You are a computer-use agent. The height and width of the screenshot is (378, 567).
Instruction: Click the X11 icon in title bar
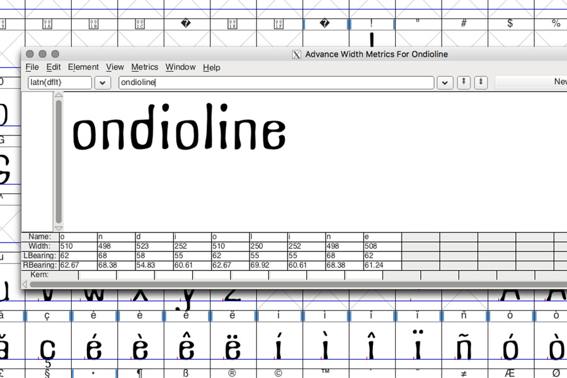[x=297, y=54]
